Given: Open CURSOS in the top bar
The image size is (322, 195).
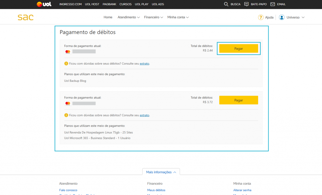Looking at the screenshot, I should 125,4.
